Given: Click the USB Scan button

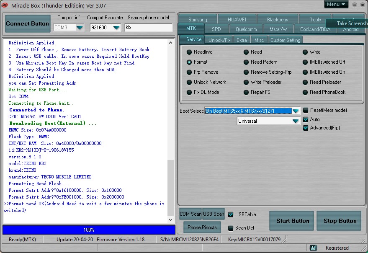Looking at the screenshot, I should pos(214,214).
